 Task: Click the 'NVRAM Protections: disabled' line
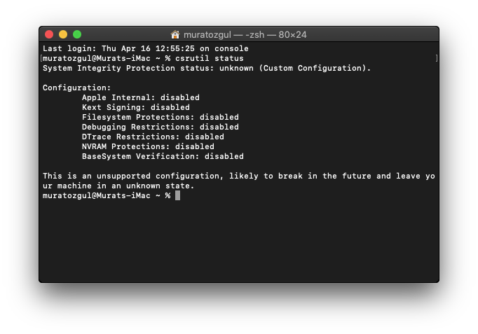(148, 146)
